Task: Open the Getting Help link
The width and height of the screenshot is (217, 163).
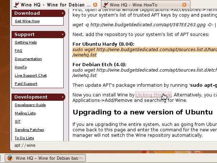Action: click(x=26, y=42)
